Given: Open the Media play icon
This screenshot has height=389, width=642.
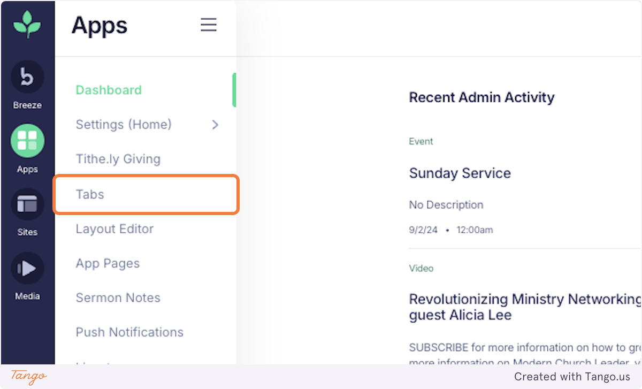Looking at the screenshot, I should (x=27, y=268).
